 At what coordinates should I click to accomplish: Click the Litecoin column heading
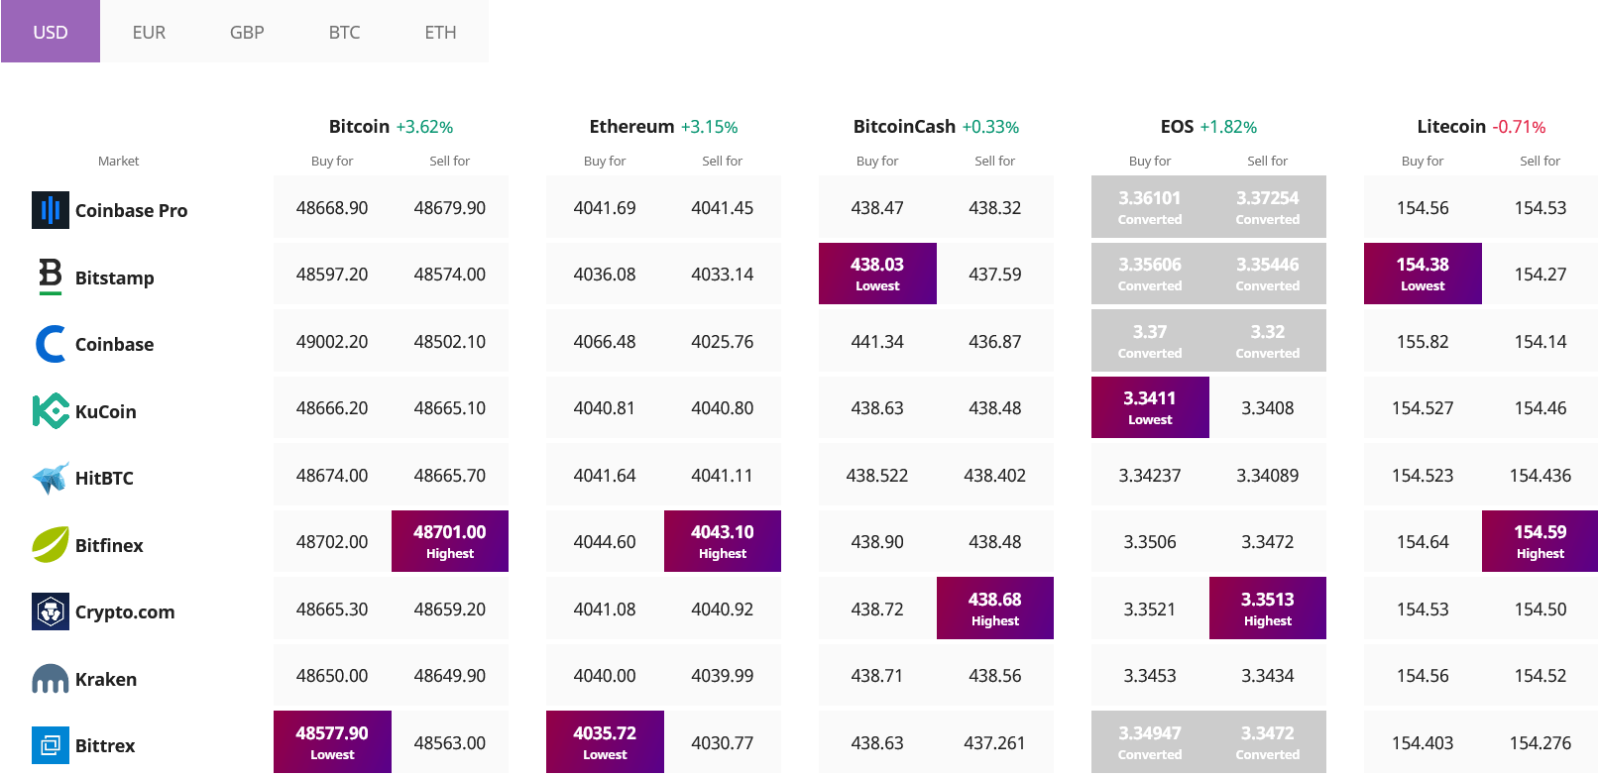coord(1451,126)
